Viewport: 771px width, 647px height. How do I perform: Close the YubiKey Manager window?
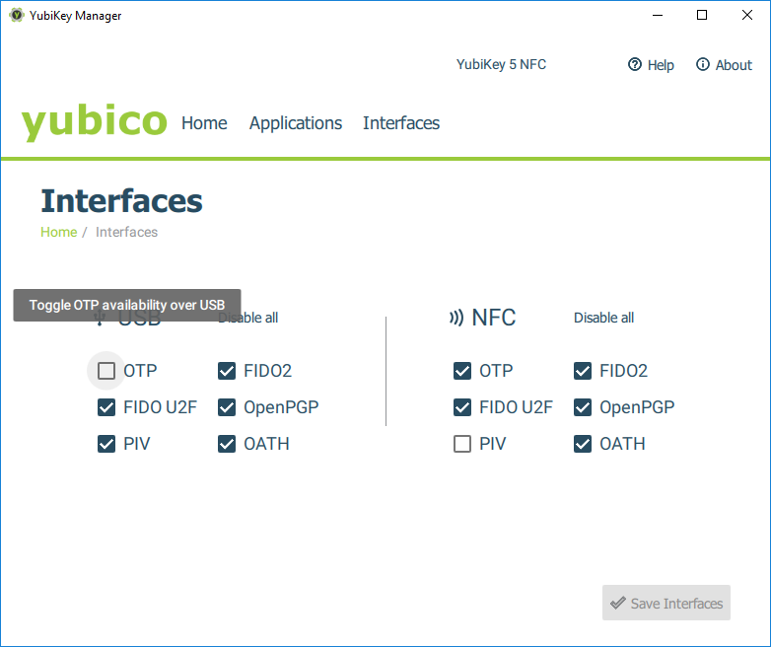(x=747, y=15)
